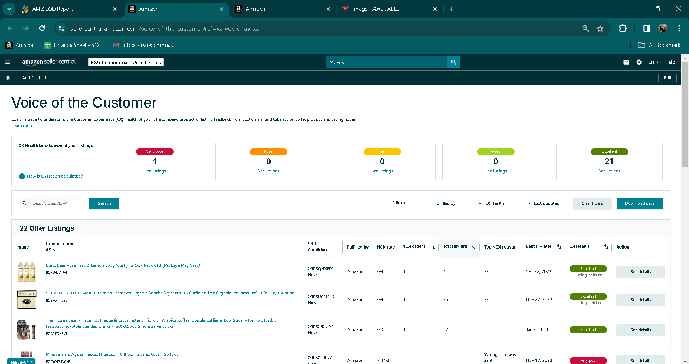Click the amazon seller central logo
The height and width of the screenshot is (364, 689).
tap(49, 62)
